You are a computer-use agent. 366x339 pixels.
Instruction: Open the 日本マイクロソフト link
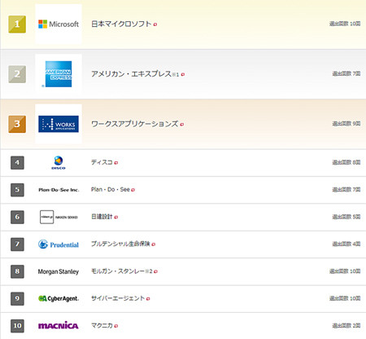click(121, 24)
